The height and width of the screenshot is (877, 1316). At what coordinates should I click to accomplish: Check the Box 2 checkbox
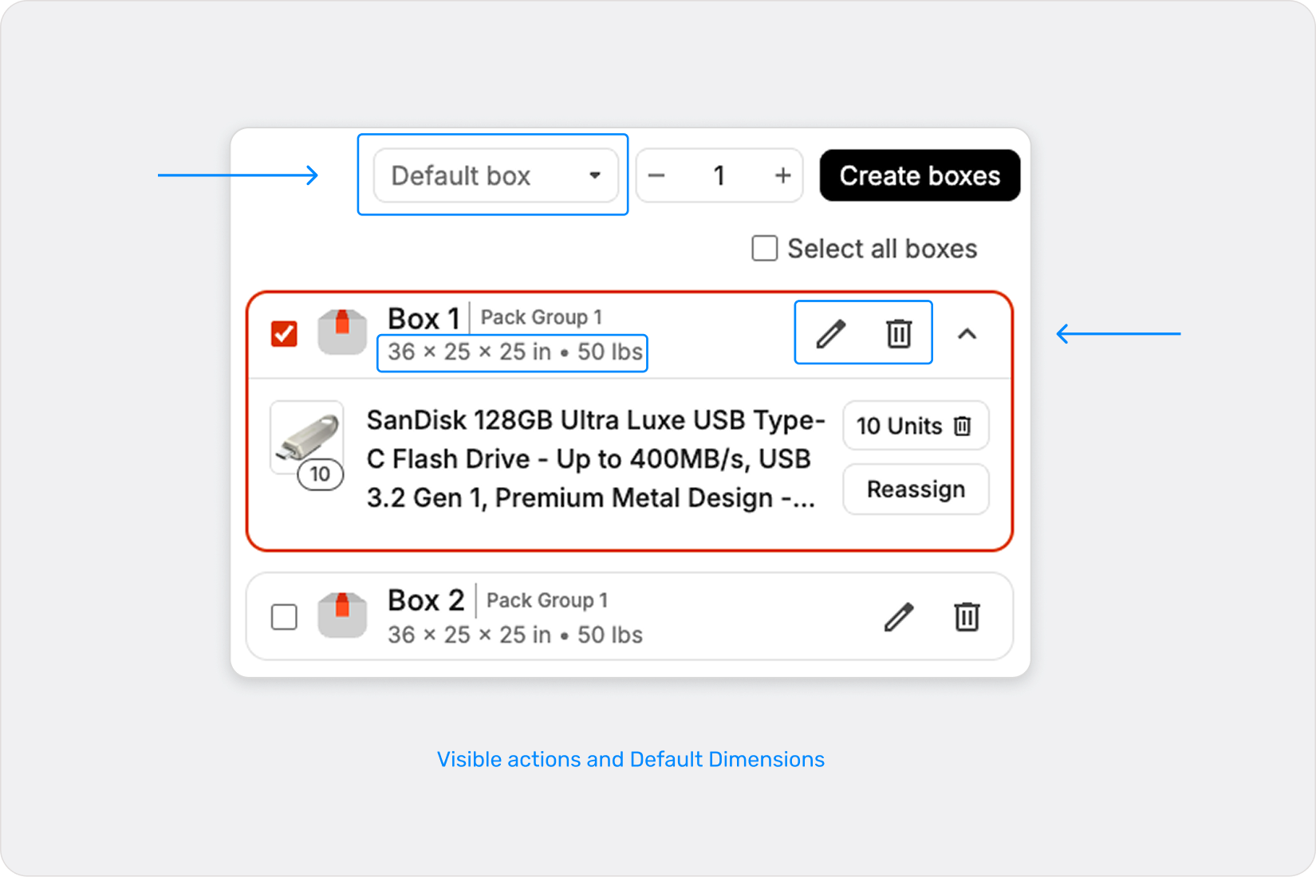coord(284,616)
